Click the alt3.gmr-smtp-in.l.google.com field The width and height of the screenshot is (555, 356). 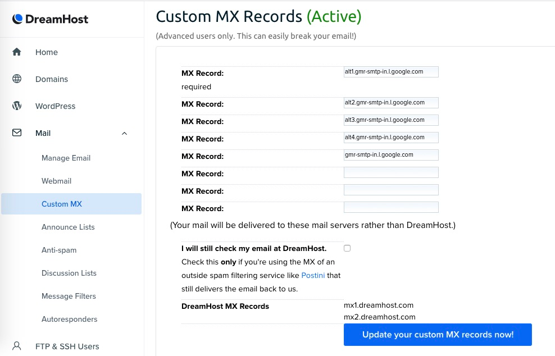pyautogui.click(x=391, y=120)
